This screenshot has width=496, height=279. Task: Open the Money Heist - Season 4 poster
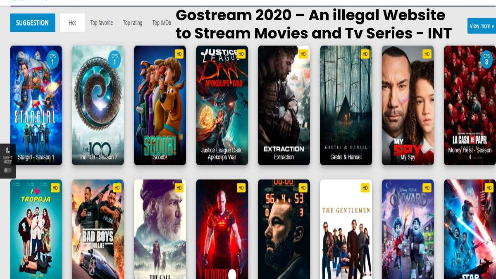(470, 105)
